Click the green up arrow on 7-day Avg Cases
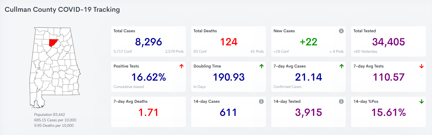The height and width of the screenshot is (135, 432). coord(341,66)
